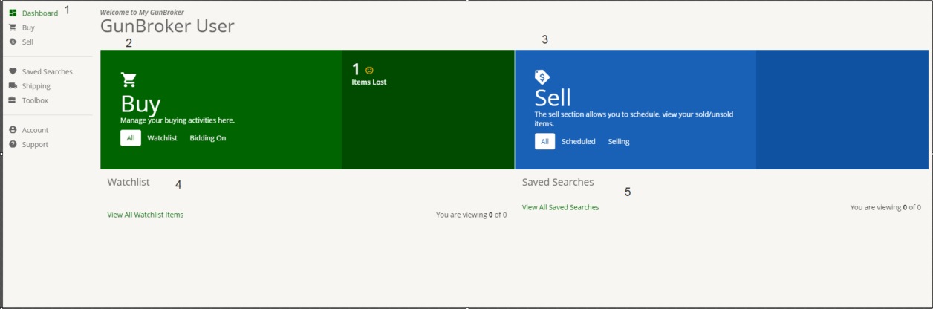Open the Buy sidebar entry
Screen dimensions: 933x309
coord(28,27)
